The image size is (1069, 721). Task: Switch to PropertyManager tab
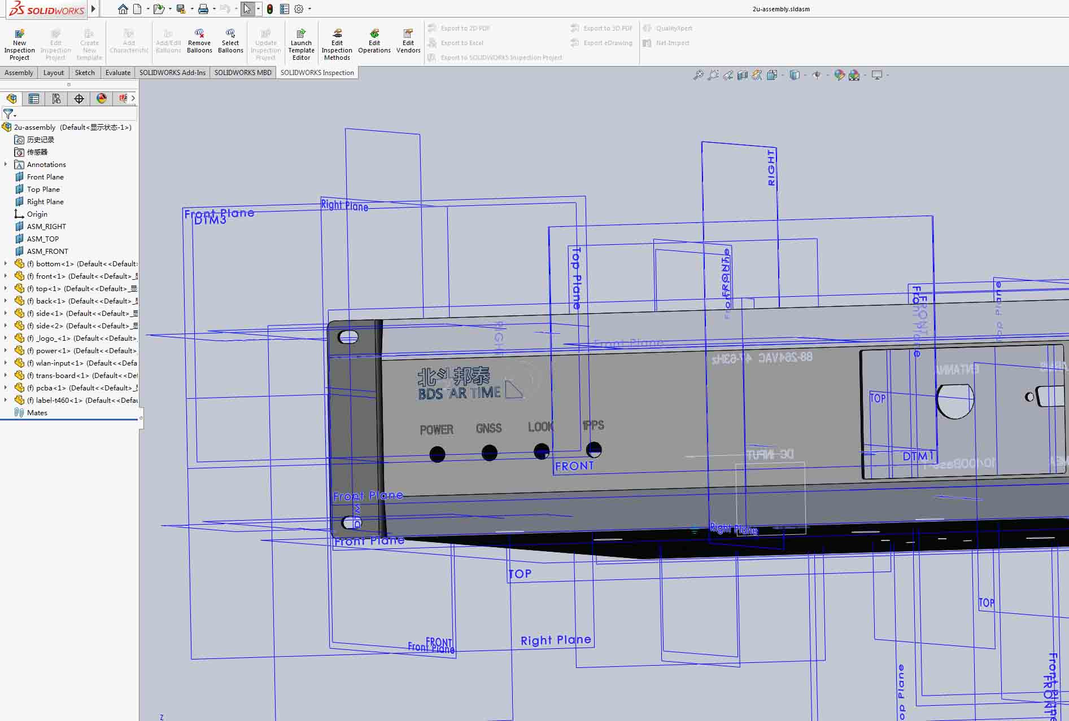click(34, 99)
